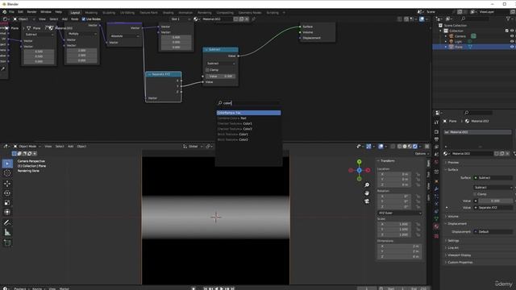Screen dimensions: 516x290
Task: Open the Tool properties tab icon
Action: tap(436, 122)
